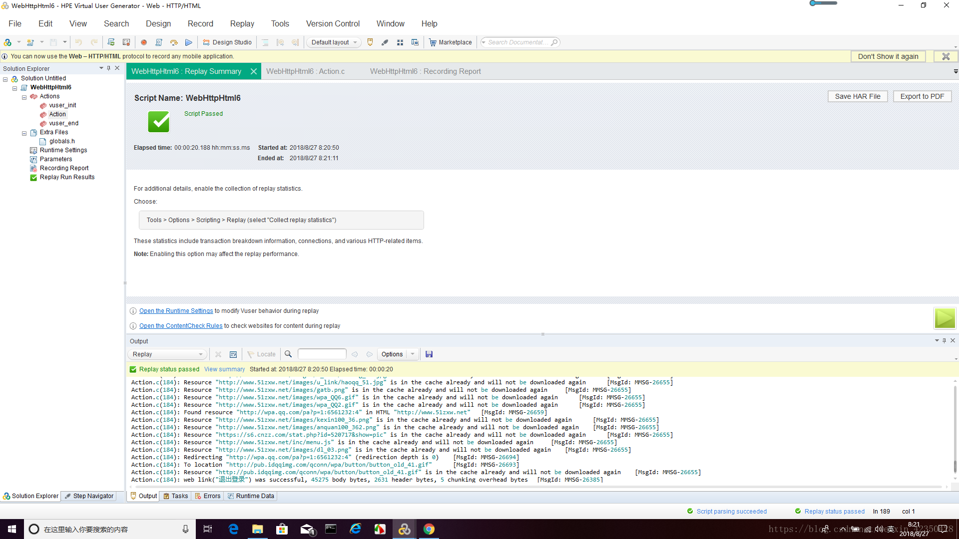Switch to the WebHttpHtml6 : Recording Report tab

click(x=426, y=71)
